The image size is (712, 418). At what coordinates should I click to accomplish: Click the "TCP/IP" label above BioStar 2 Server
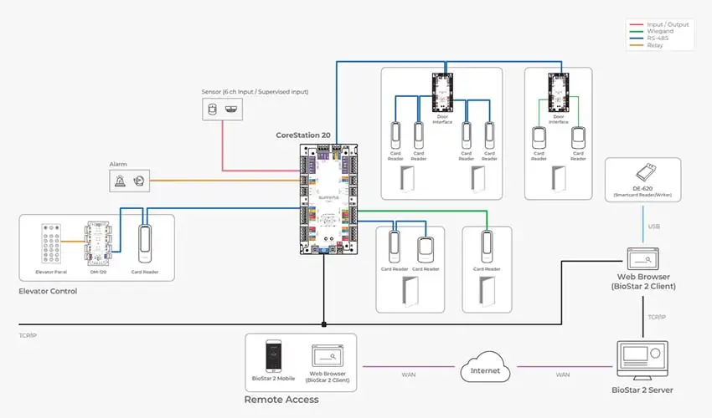click(x=657, y=317)
